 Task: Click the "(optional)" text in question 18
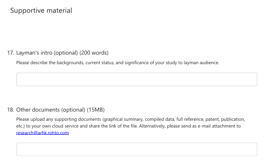coord(73,110)
